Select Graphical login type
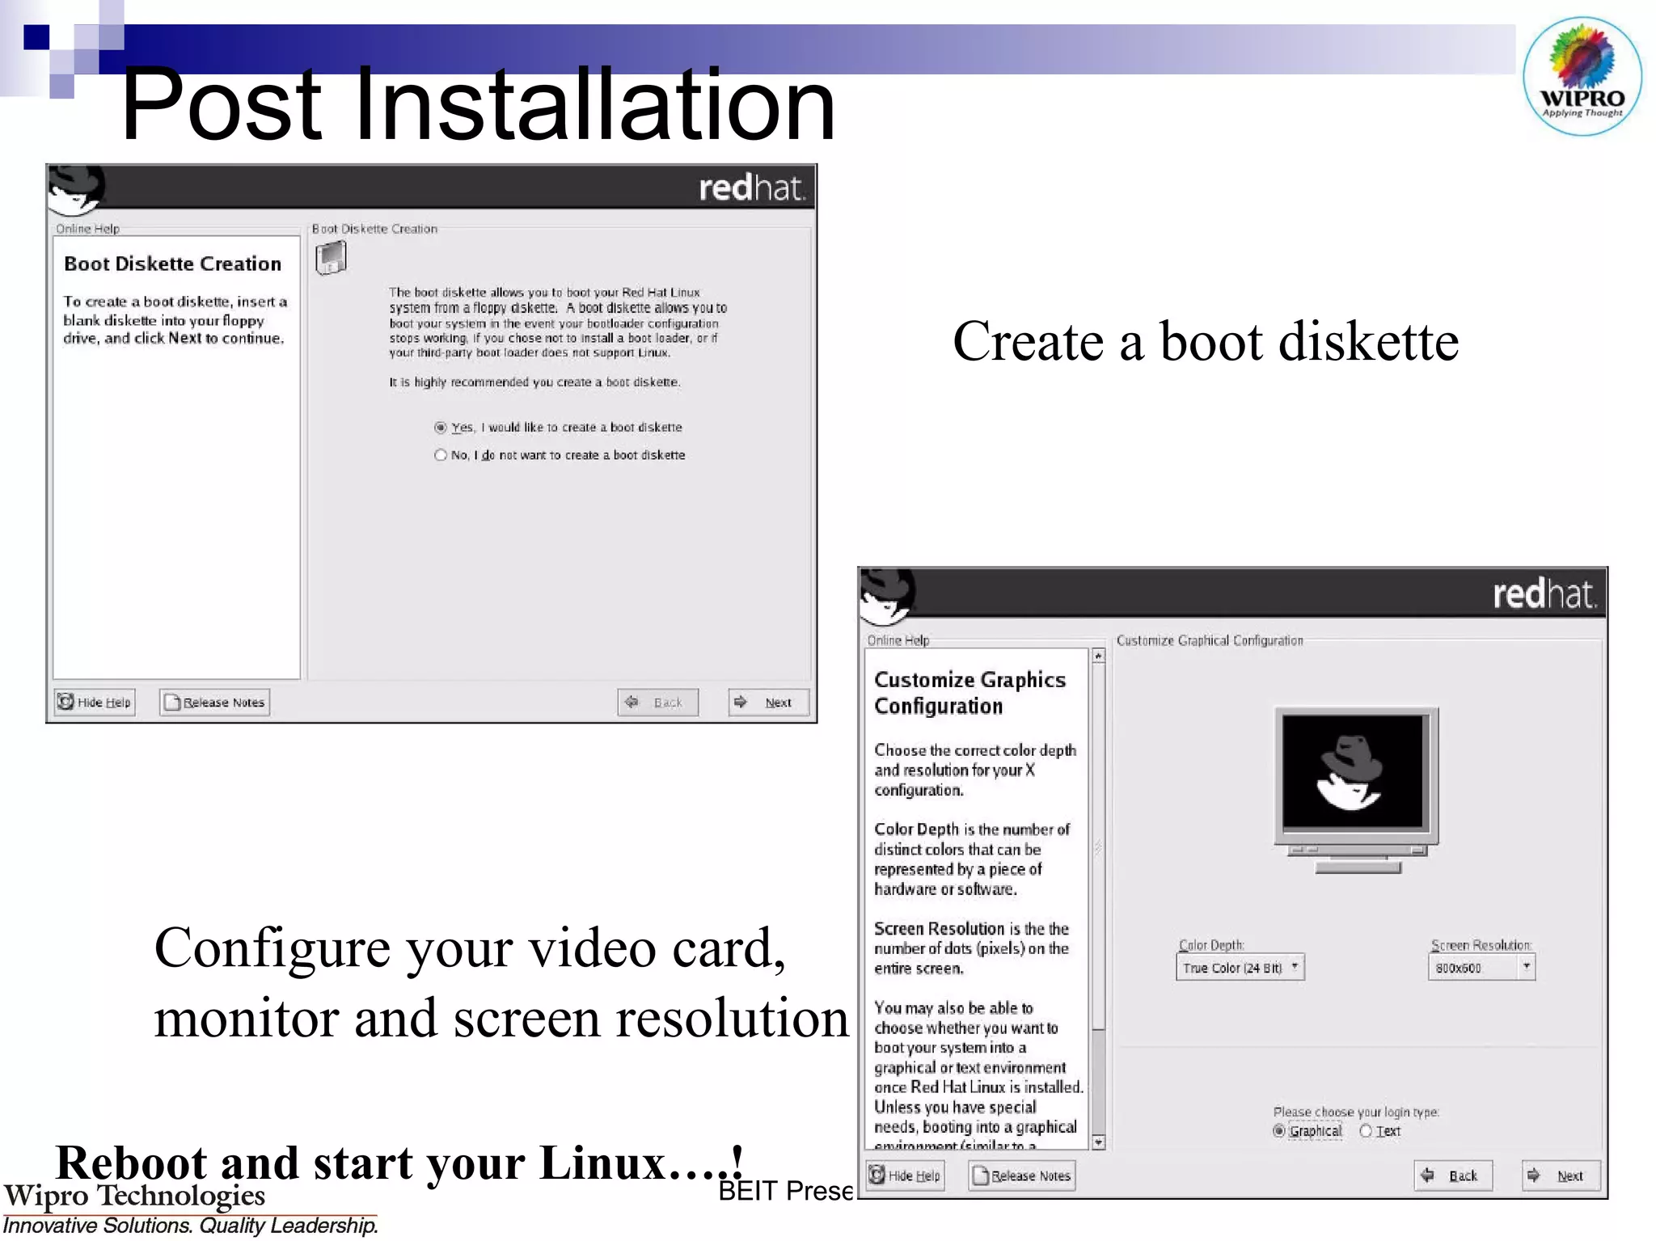Screen dimensions: 1656x1241 click(1307, 1131)
